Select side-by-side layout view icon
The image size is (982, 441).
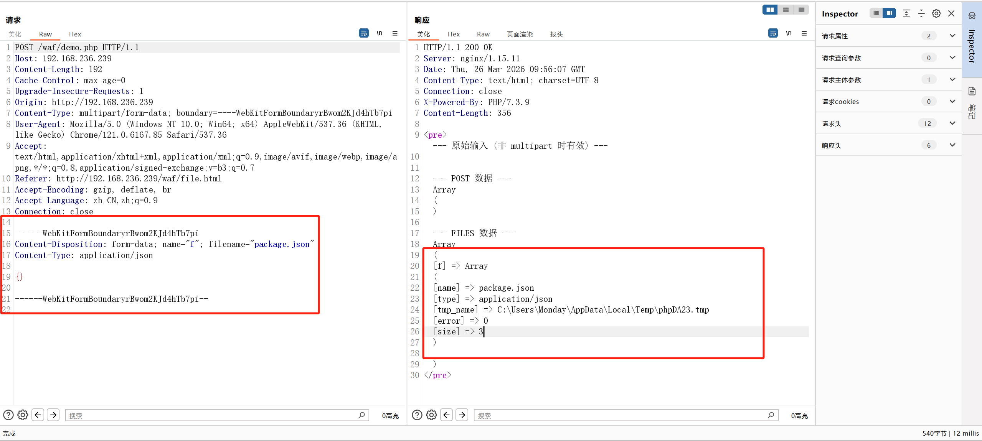coord(770,10)
